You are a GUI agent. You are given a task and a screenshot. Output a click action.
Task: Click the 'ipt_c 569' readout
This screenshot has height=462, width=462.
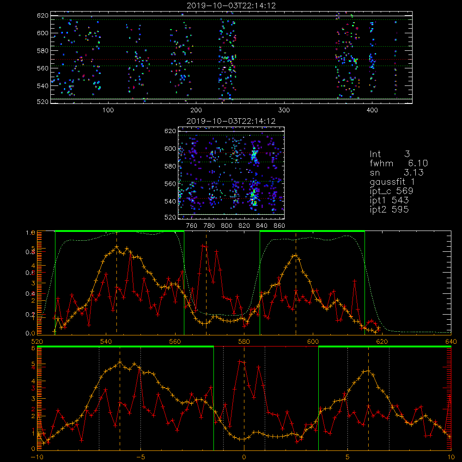coord(391,191)
